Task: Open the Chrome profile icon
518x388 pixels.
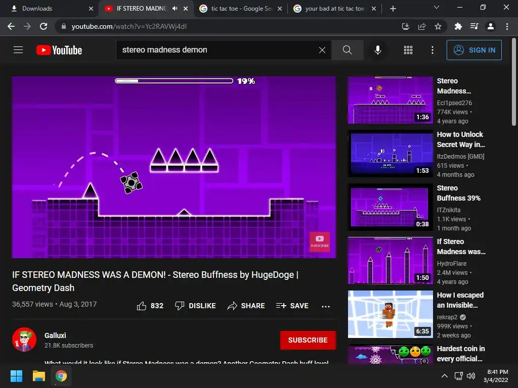Action: tap(491, 26)
